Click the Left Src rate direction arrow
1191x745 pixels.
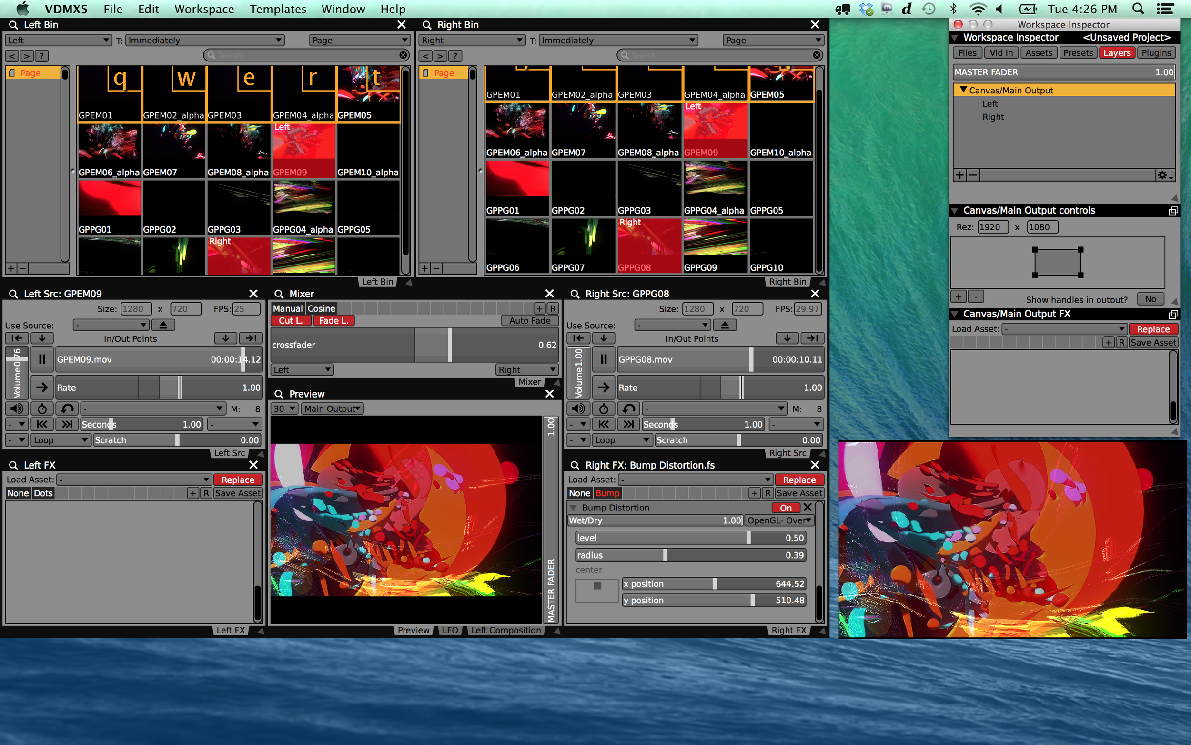42,388
